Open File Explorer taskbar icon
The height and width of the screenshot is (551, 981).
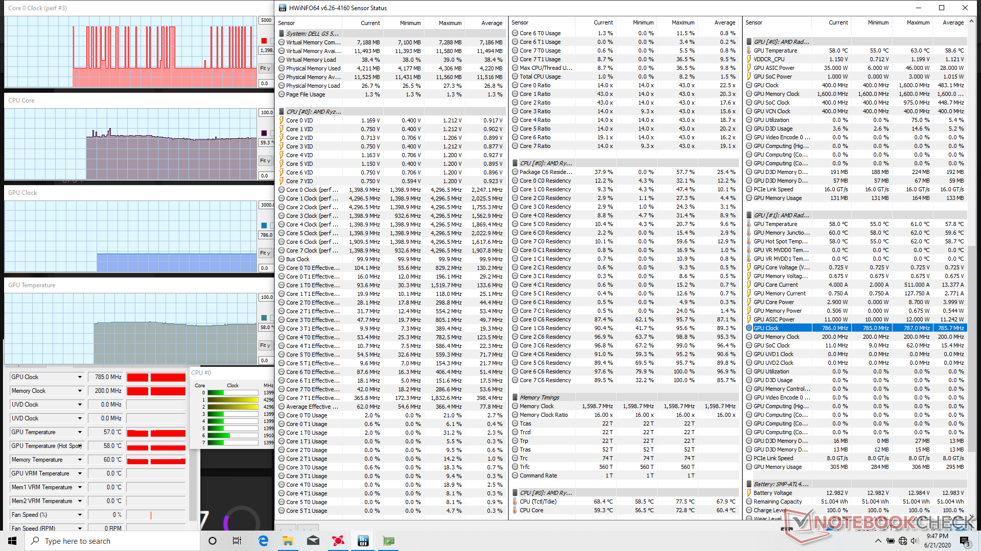(288, 541)
